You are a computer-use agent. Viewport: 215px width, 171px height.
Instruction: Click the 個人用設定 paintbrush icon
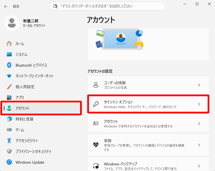click(9, 87)
